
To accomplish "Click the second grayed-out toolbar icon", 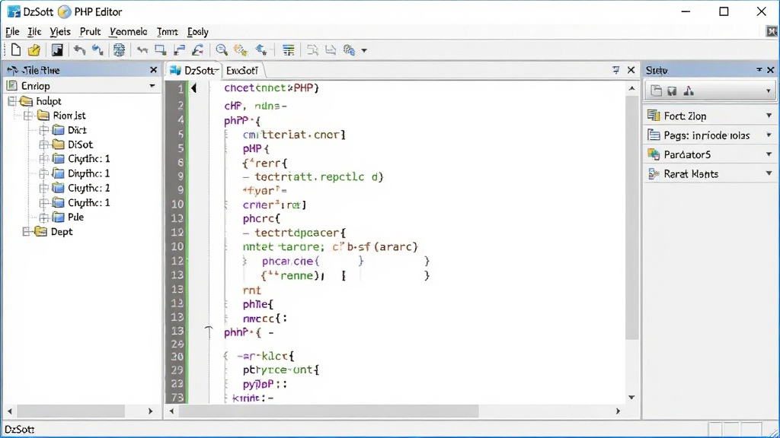I will point(331,50).
